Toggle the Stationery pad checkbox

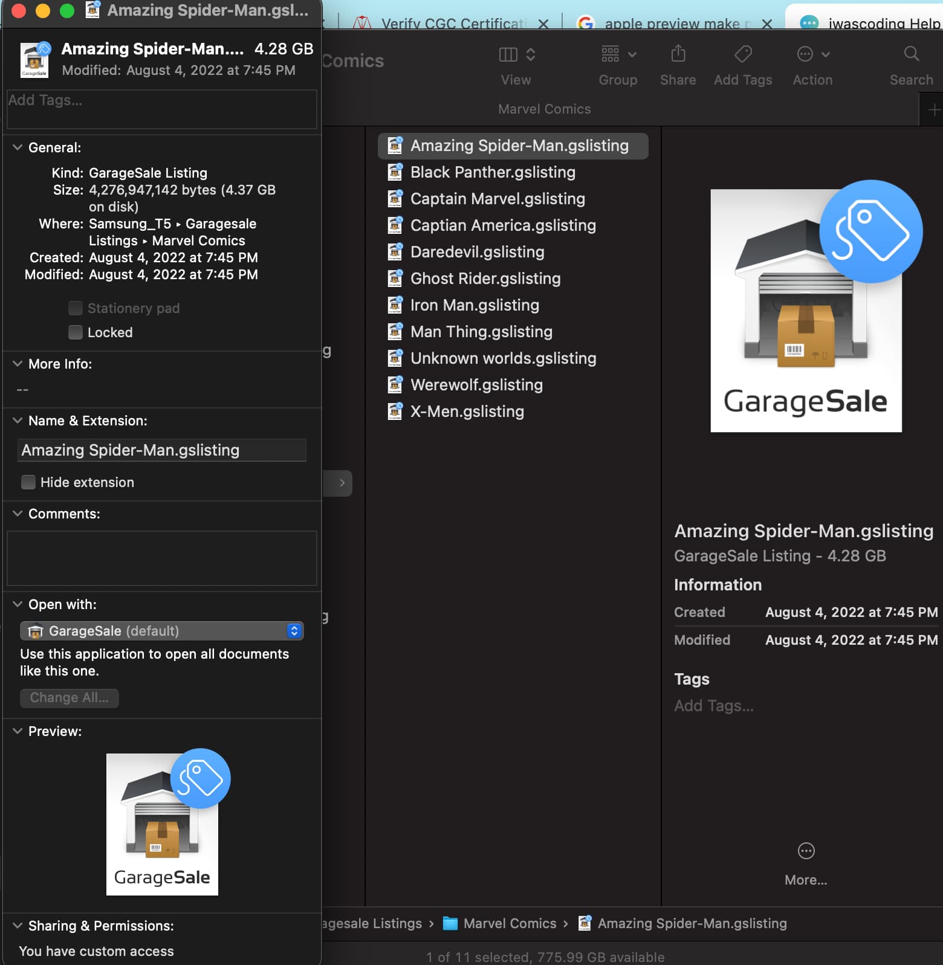[76, 308]
